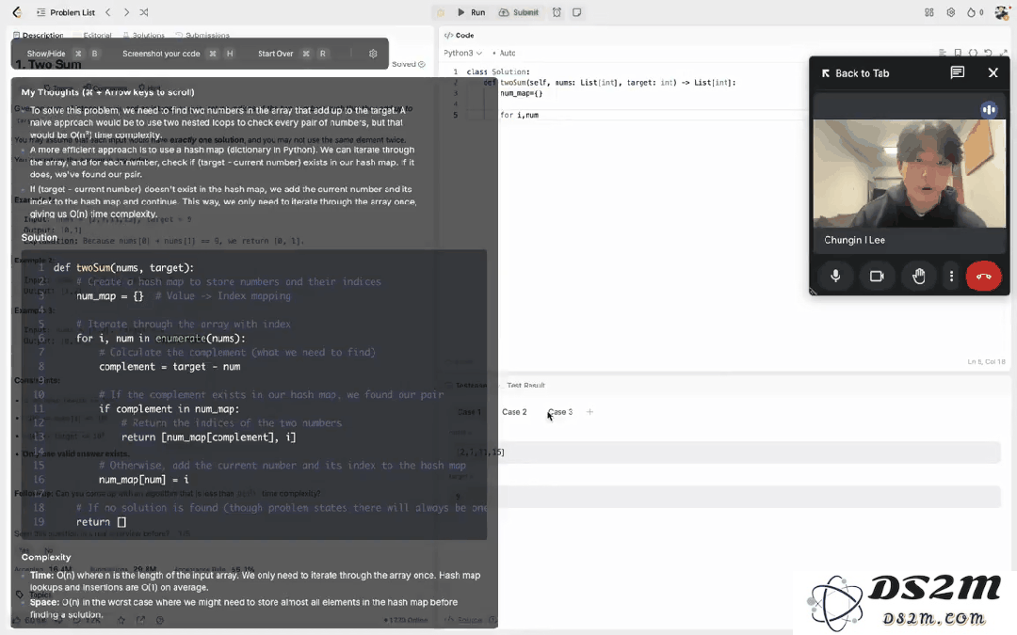1017x635 pixels.
Task: Open LeetCode settings gear in top bar
Action: pyautogui.click(x=951, y=12)
